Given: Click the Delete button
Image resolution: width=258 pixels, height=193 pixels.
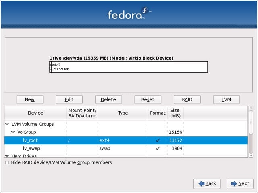Looking at the screenshot, I should (x=108, y=99).
